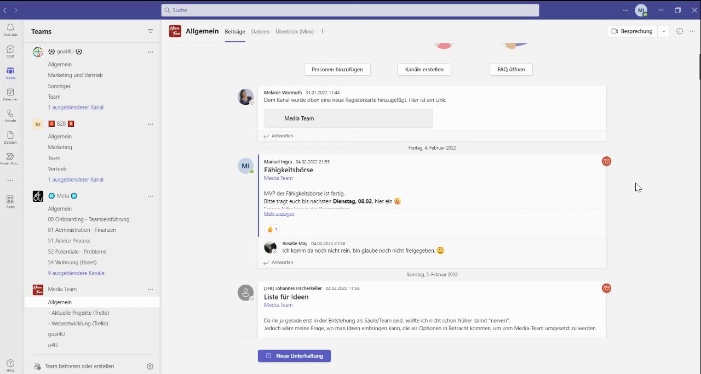The height and width of the screenshot is (374, 701).
Task: Add a new tab with plus icon
Action: (x=323, y=31)
